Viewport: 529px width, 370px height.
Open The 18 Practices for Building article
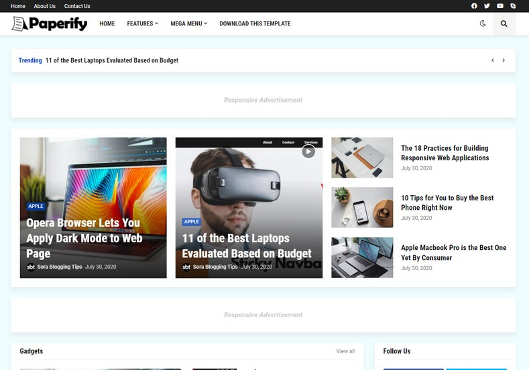(x=445, y=153)
